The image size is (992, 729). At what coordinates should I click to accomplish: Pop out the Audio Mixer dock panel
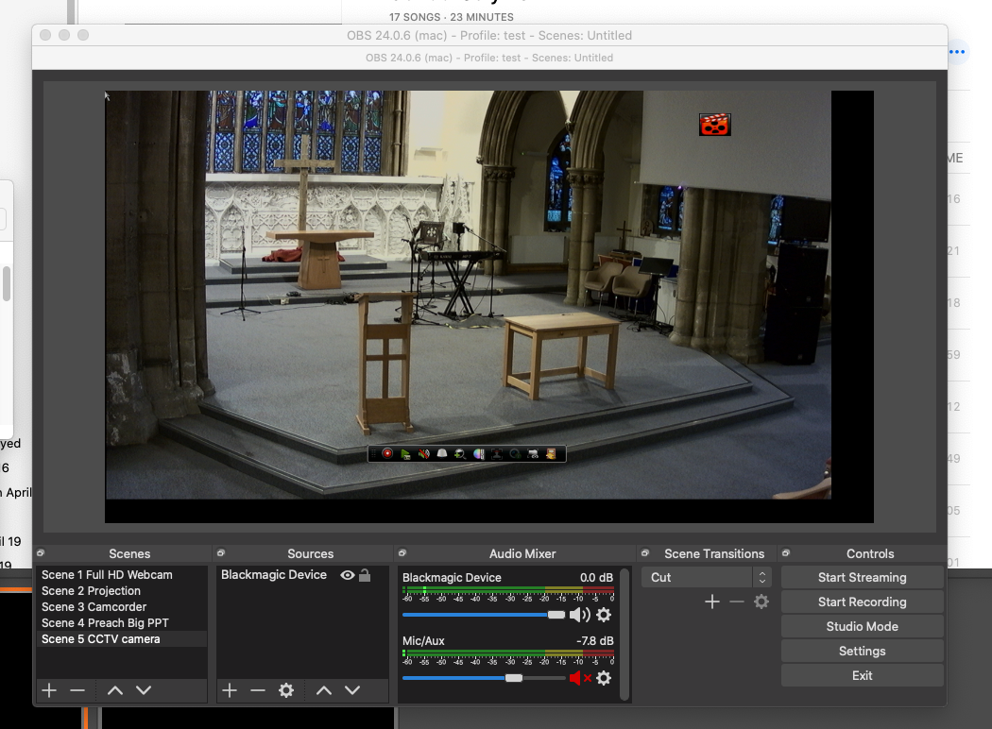[x=402, y=553]
